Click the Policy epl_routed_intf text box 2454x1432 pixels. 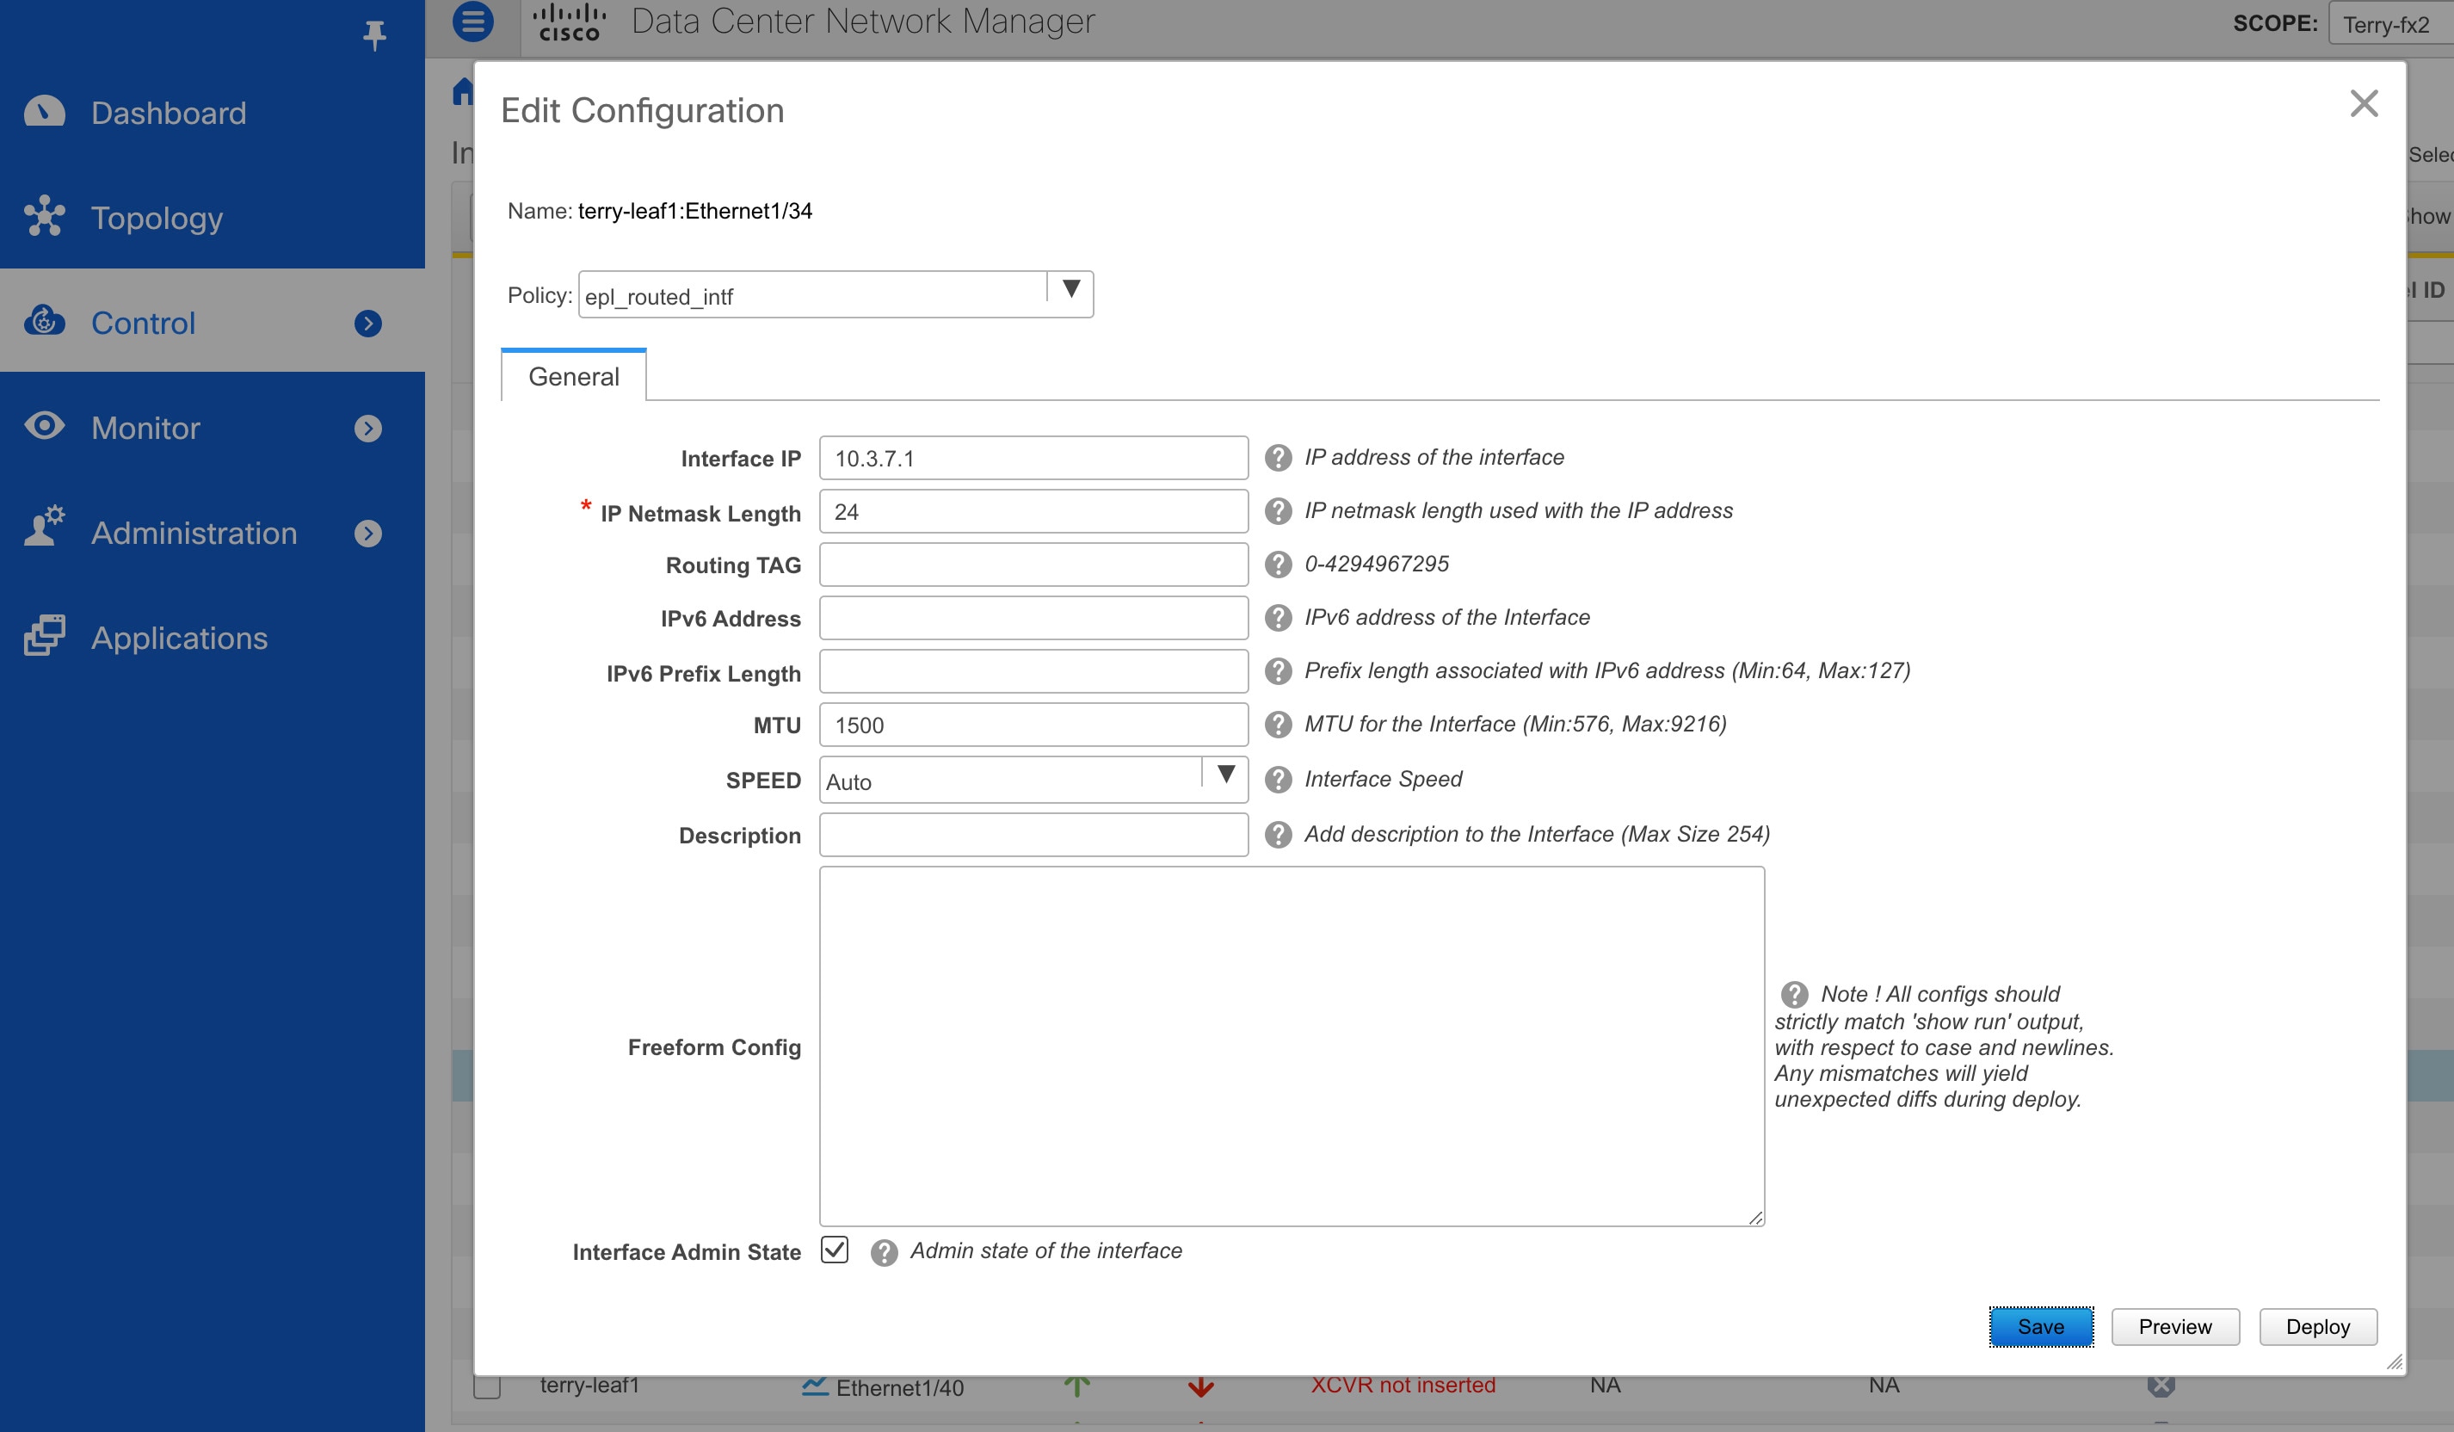pos(813,294)
